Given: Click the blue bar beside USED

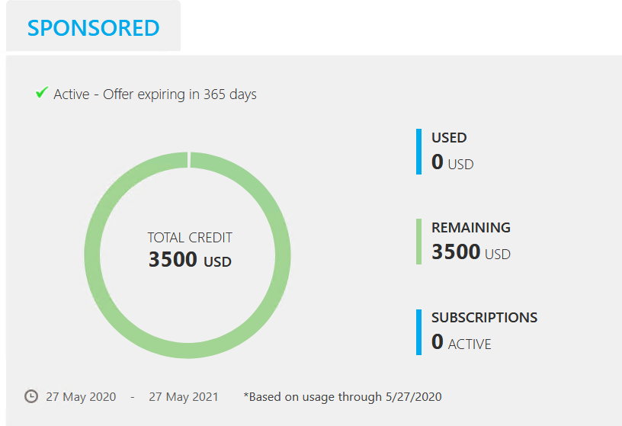Looking at the screenshot, I should click(x=418, y=151).
